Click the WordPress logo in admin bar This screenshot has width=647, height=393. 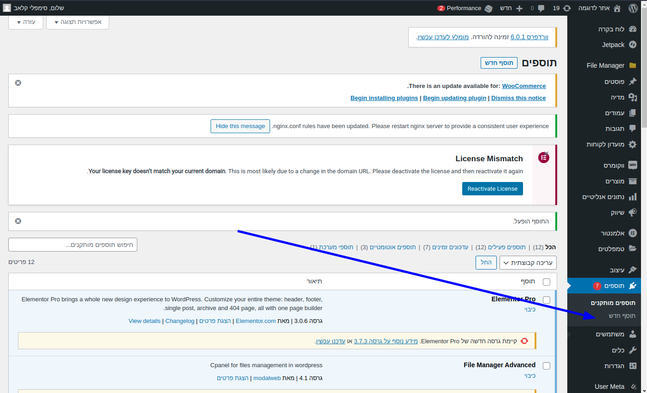pos(633,8)
